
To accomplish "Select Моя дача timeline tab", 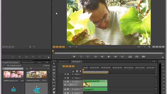I will click(76, 62).
